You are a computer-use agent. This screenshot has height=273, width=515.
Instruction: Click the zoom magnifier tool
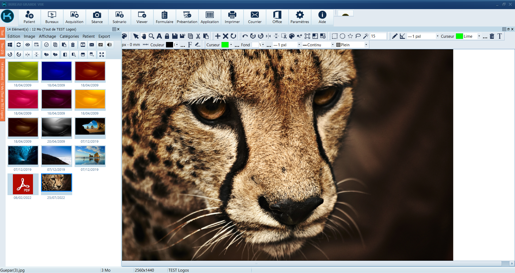point(152,36)
